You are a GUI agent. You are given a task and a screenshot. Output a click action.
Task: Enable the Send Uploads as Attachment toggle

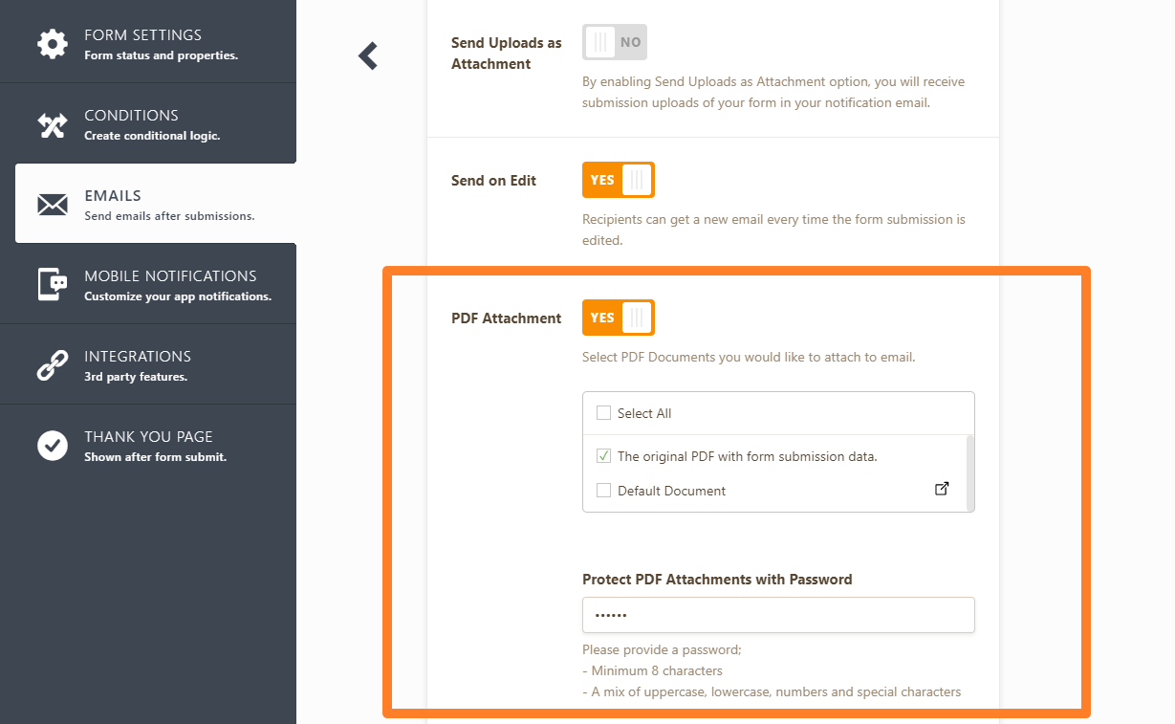(615, 42)
